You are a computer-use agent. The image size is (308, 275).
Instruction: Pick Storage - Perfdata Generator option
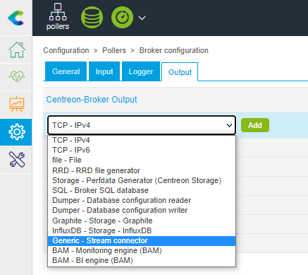pos(142,180)
